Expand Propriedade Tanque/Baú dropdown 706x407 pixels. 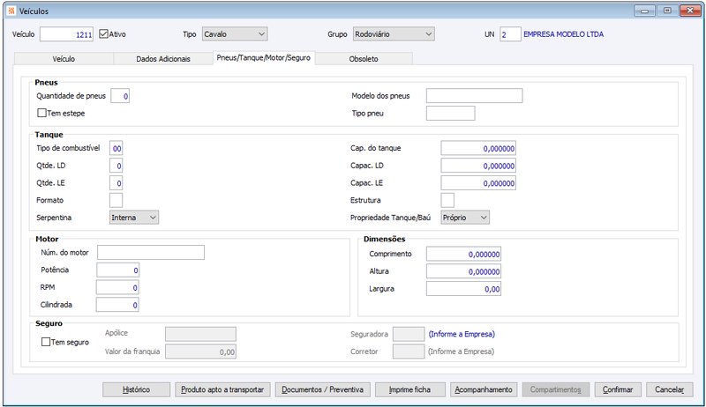(x=465, y=218)
